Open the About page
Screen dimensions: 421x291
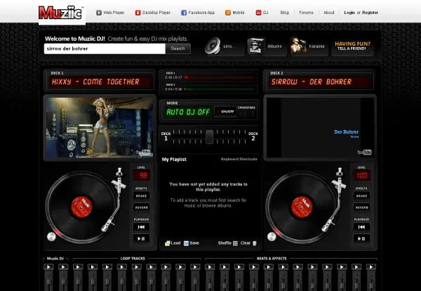coord(329,13)
